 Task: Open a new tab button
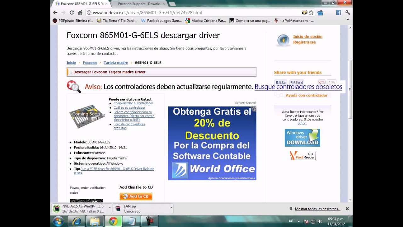click(172, 4)
